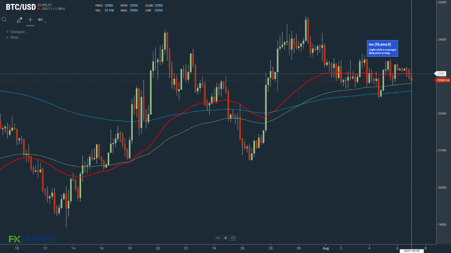This screenshot has width=451, height=253.
Task: Activate the crosshair tool
Action: pyautogui.click(x=30, y=20)
